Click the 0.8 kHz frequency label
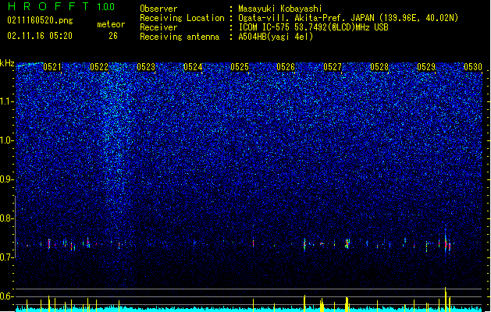Viewport: 491px width, 312px height. tap(7, 218)
